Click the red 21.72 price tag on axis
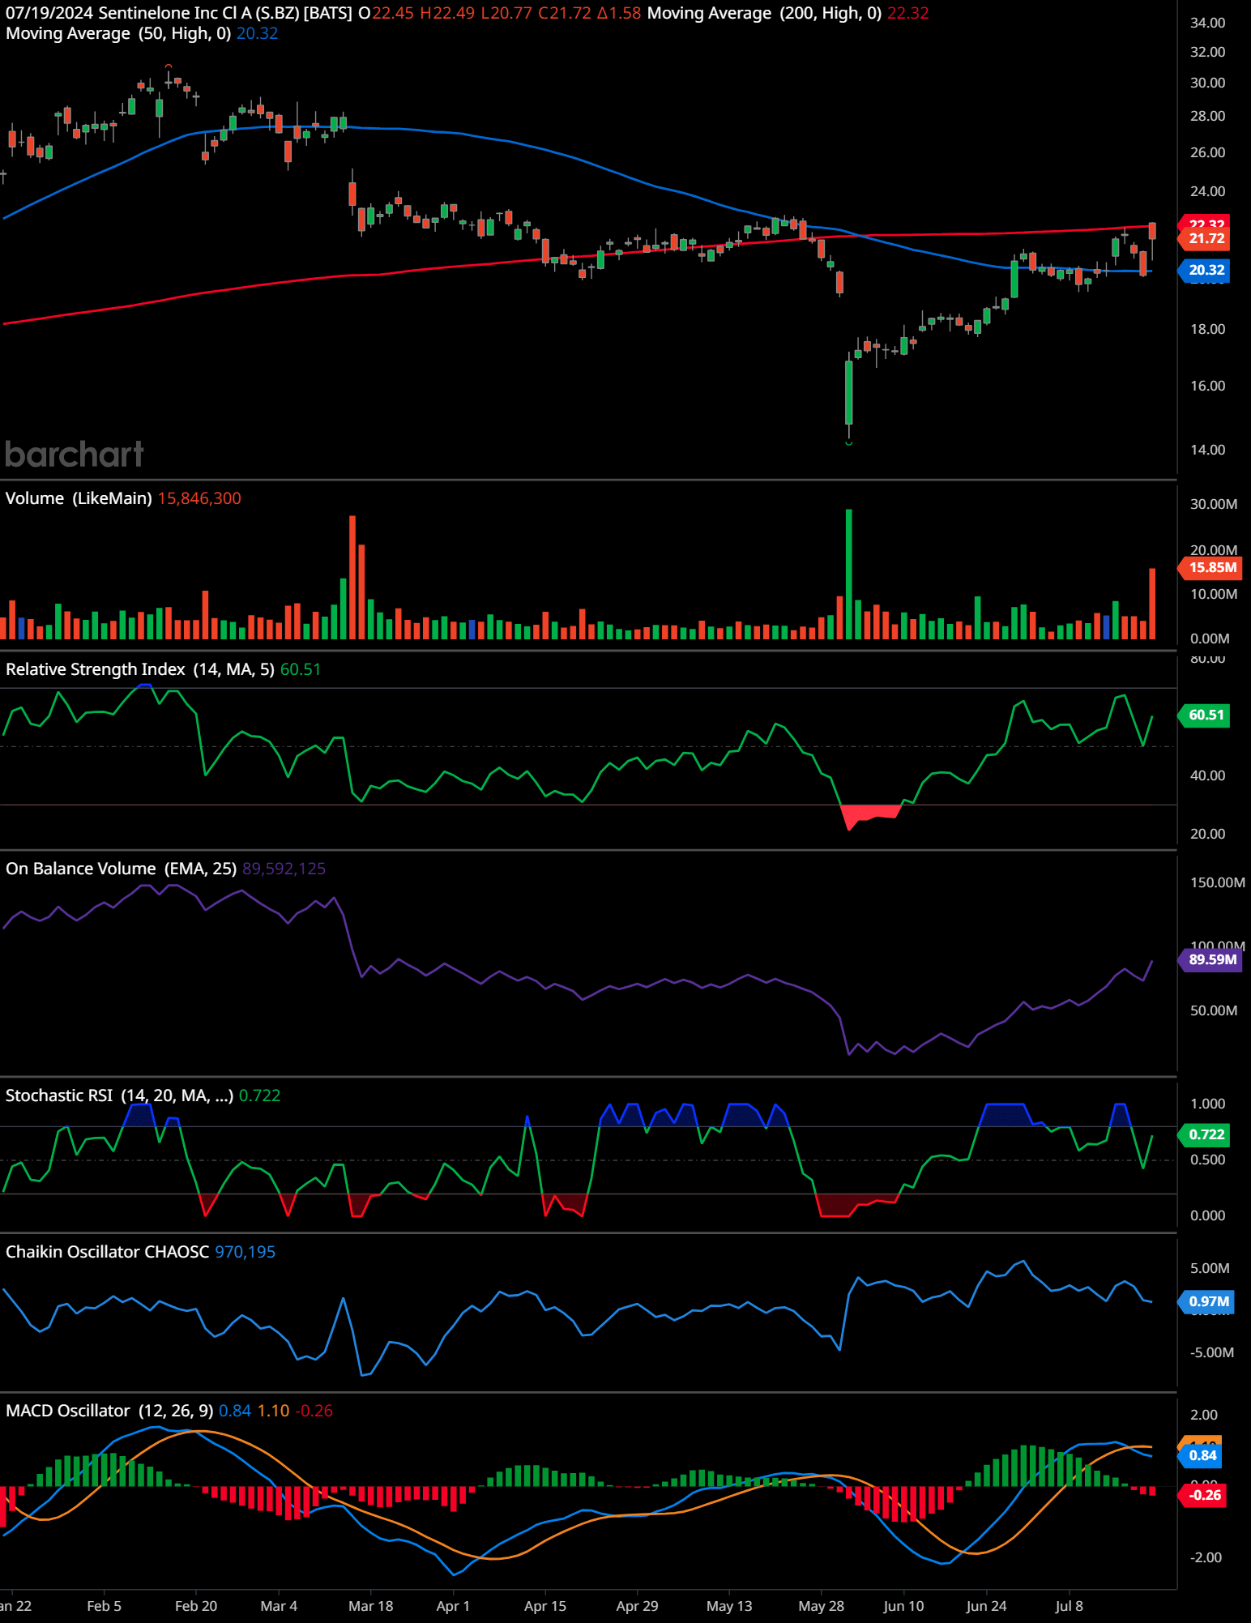 pos(1206,238)
